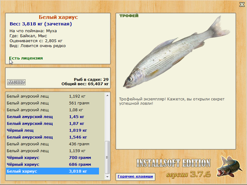Click the Есть лицензия label
Viewport: 247px width, 185px height.
pyautogui.click(x=26, y=58)
